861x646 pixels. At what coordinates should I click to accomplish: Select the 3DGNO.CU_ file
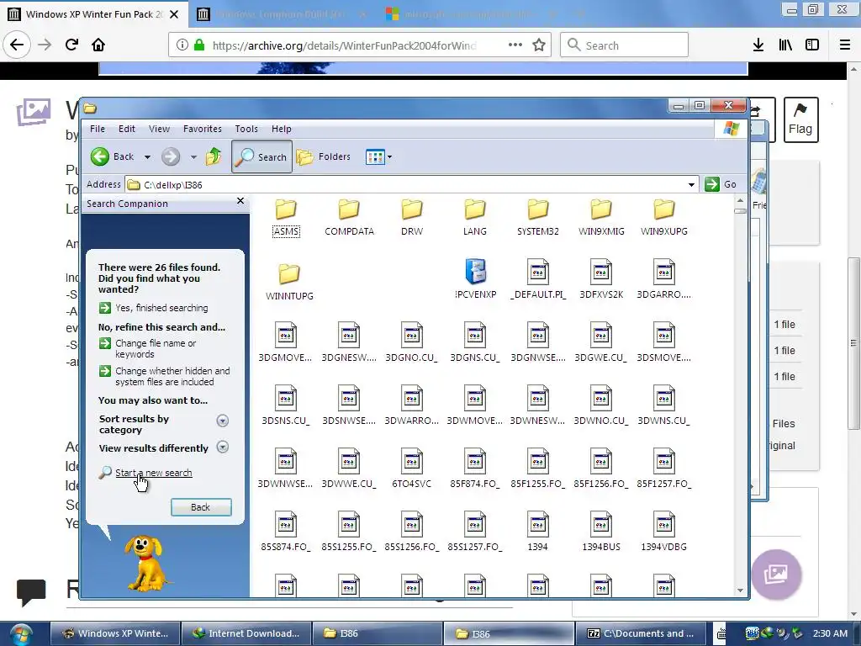(x=412, y=343)
